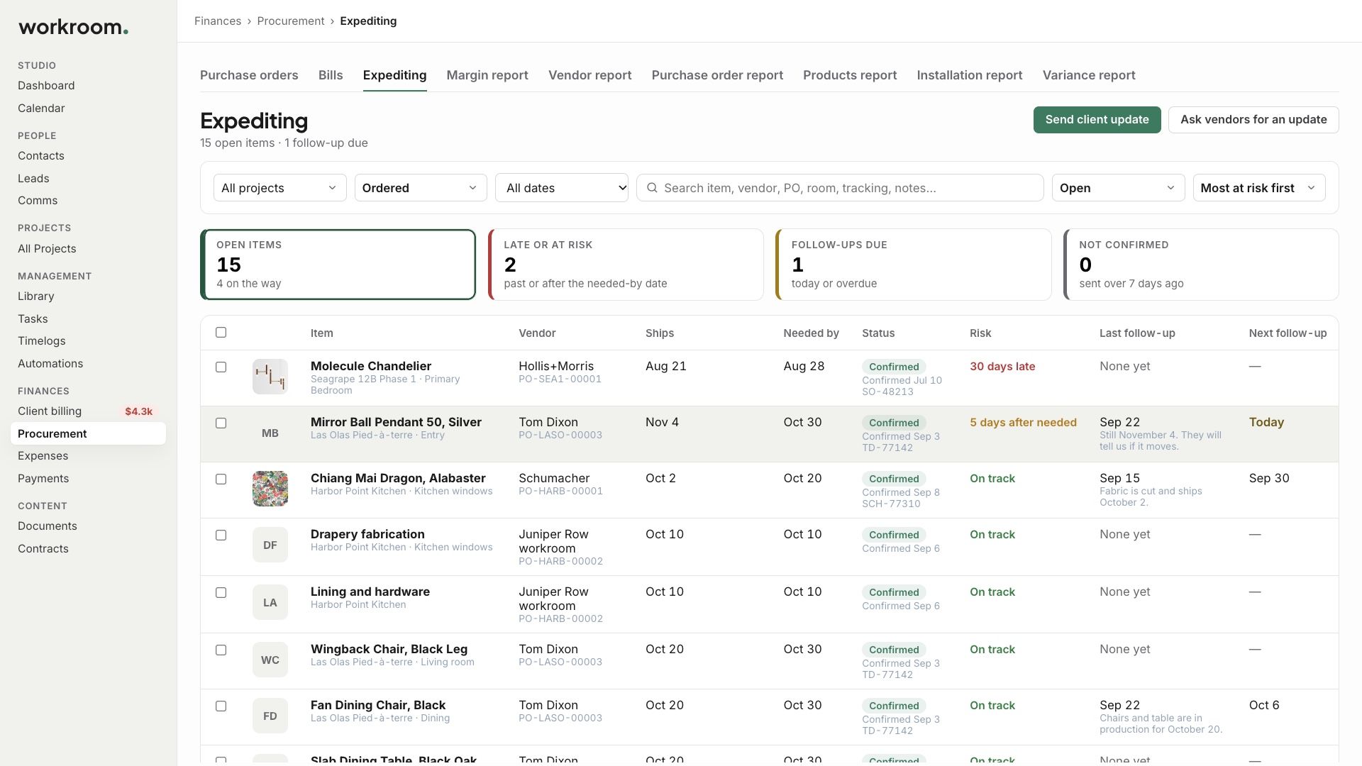The height and width of the screenshot is (766, 1362).
Task: Open Dashboard in the sidebar
Action: 46,86
